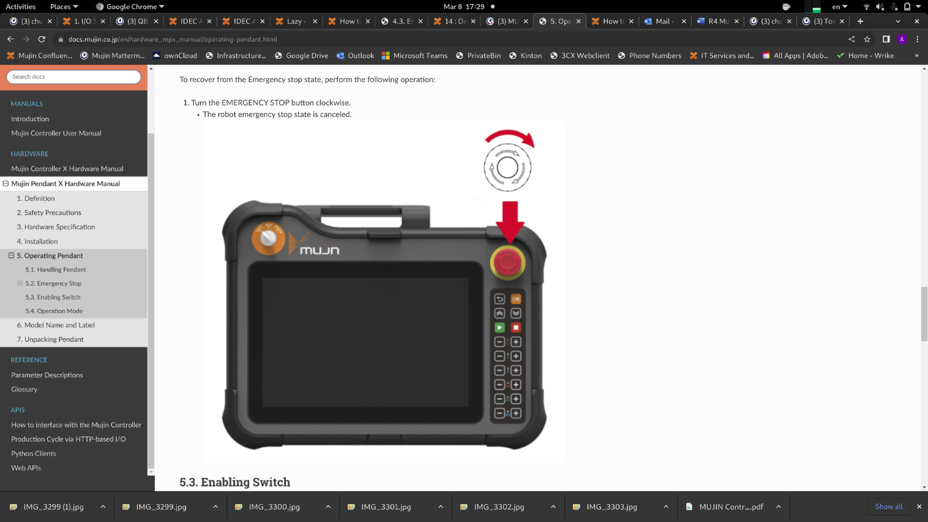
Task: Reload the page with the refresh icon
Action: pyautogui.click(x=42, y=39)
